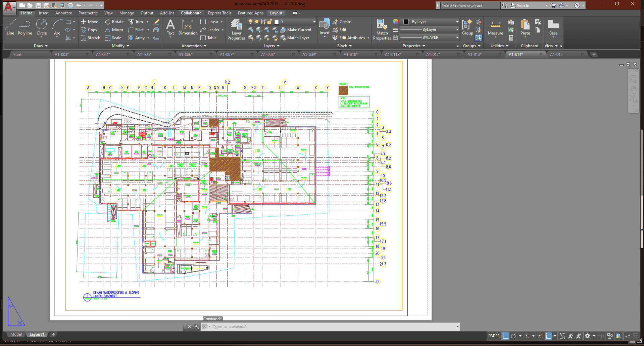Open the Annotate ribbon tab
644x346 pixels.
pos(63,13)
